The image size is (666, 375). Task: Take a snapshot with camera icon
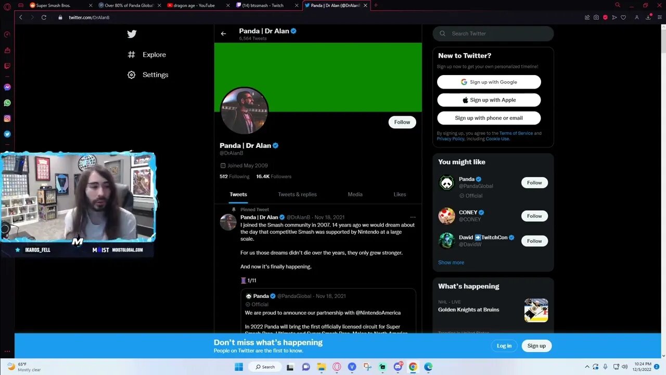click(x=596, y=17)
